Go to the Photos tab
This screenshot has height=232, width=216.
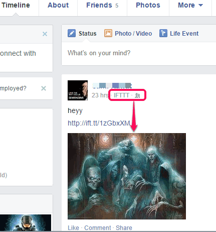[148, 5]
